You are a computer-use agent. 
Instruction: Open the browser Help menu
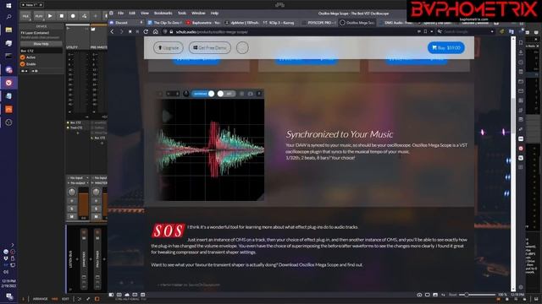(x=214, y=14)
